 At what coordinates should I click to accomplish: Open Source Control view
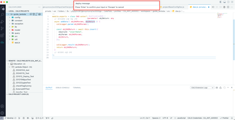click(x=2, y=28)
